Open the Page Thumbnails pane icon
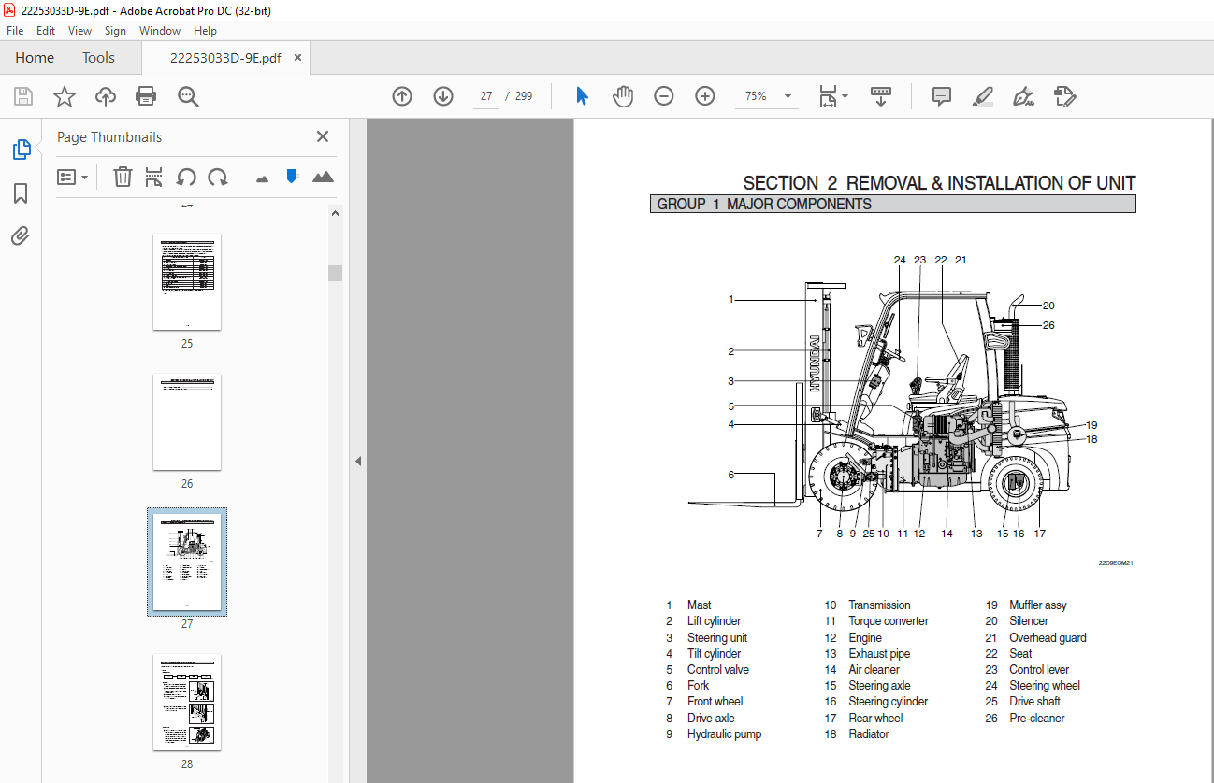Image resolution: width=1214 pixels, height=783 pixels. 21,149
